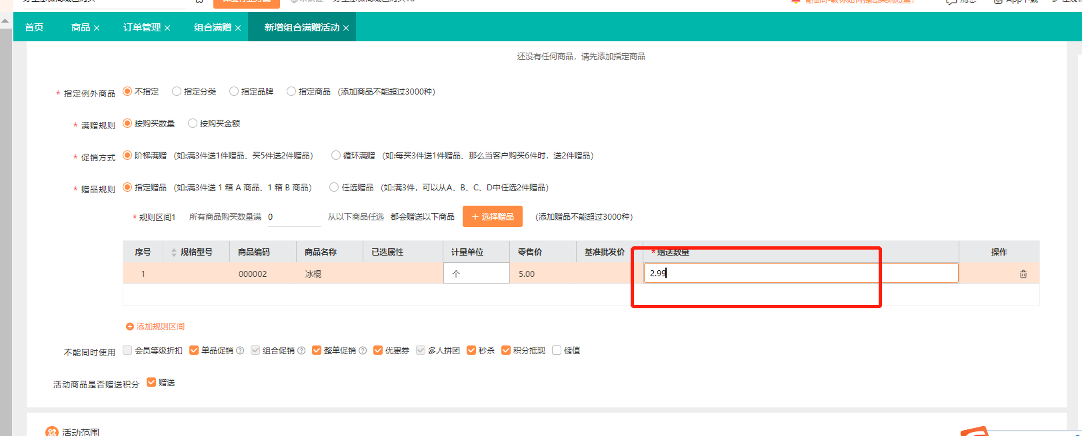Click the help icon next to 整单促销
The height and width of the screenshot is (436, 1082).
pyautogui.click(x=363, y=351)
